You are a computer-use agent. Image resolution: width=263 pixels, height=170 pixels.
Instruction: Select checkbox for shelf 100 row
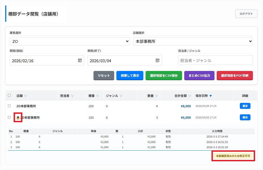point(9,117)
